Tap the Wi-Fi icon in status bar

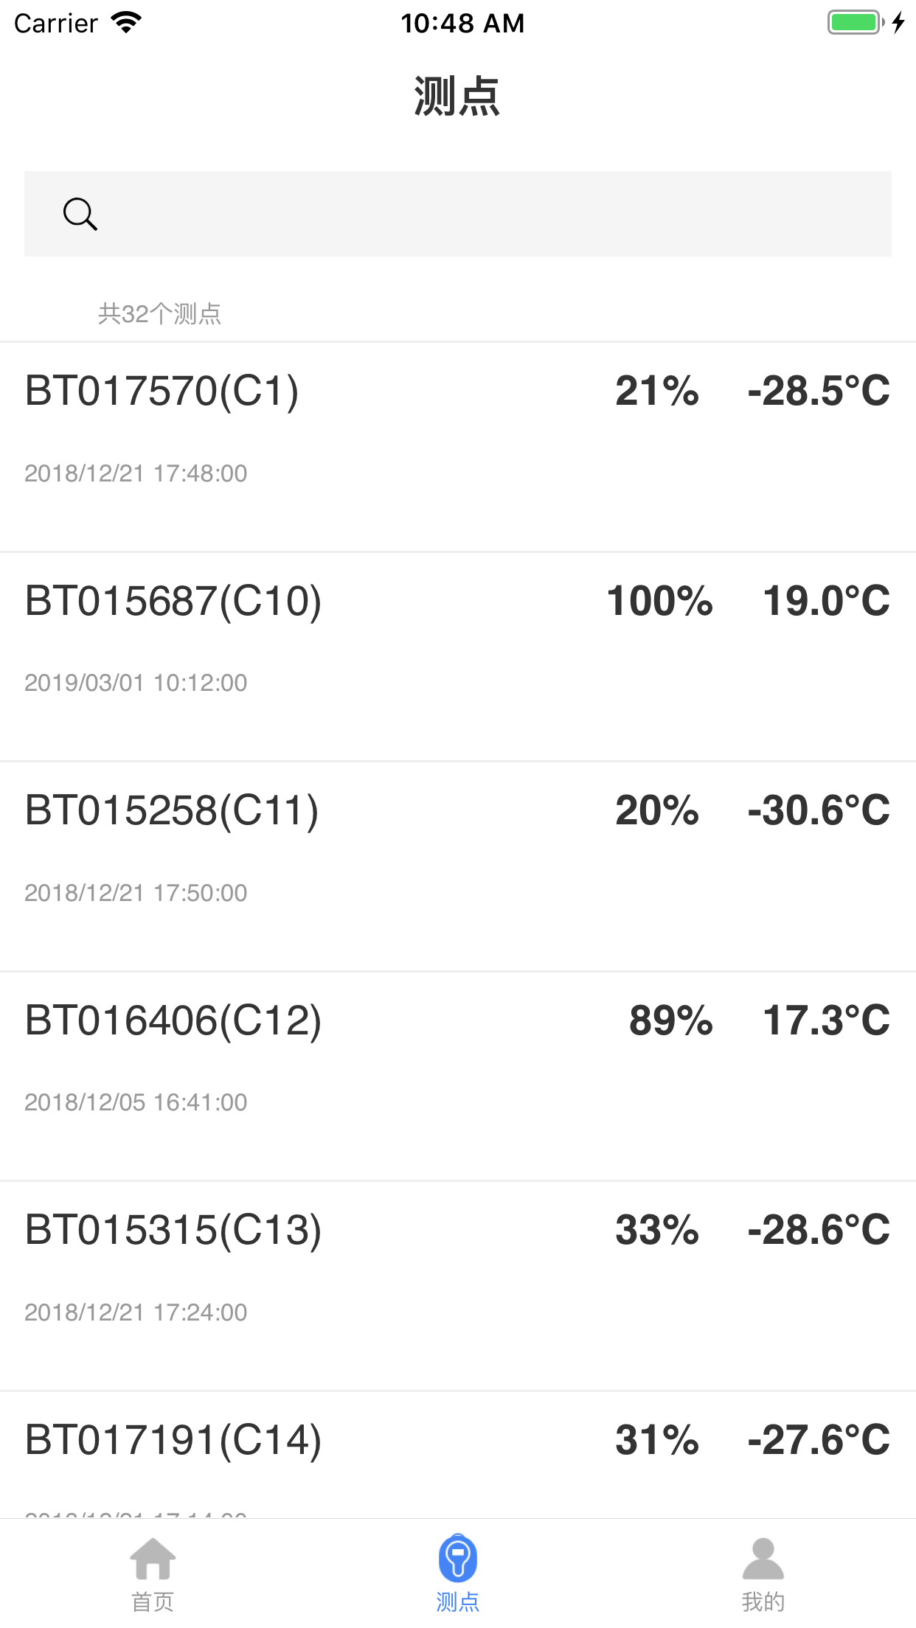126,23
